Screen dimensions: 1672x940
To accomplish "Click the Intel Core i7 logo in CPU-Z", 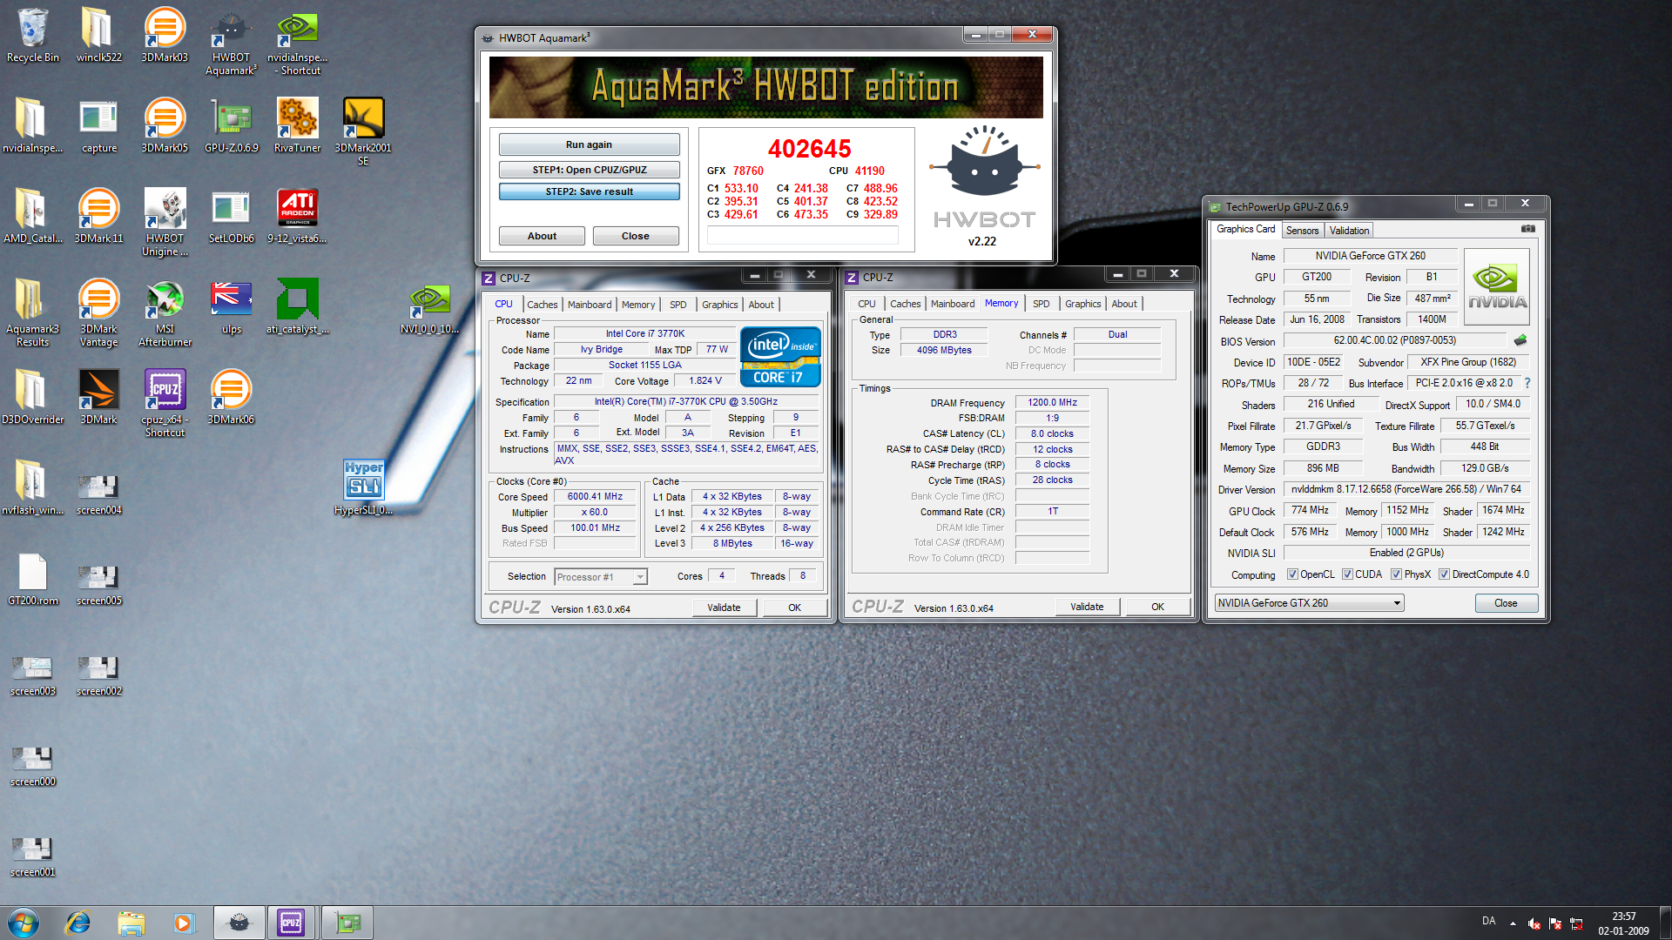I will click(780, 356).
